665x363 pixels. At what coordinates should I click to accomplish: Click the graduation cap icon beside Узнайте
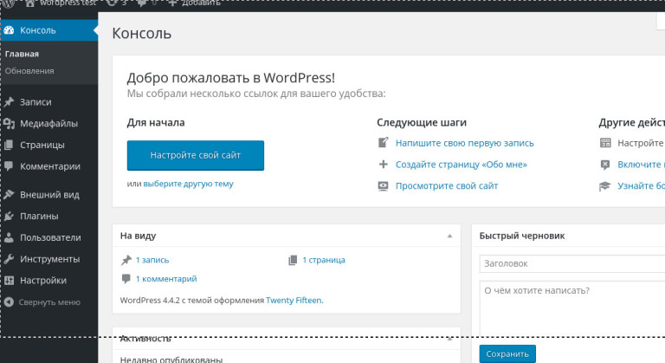[x=604, y=185]
